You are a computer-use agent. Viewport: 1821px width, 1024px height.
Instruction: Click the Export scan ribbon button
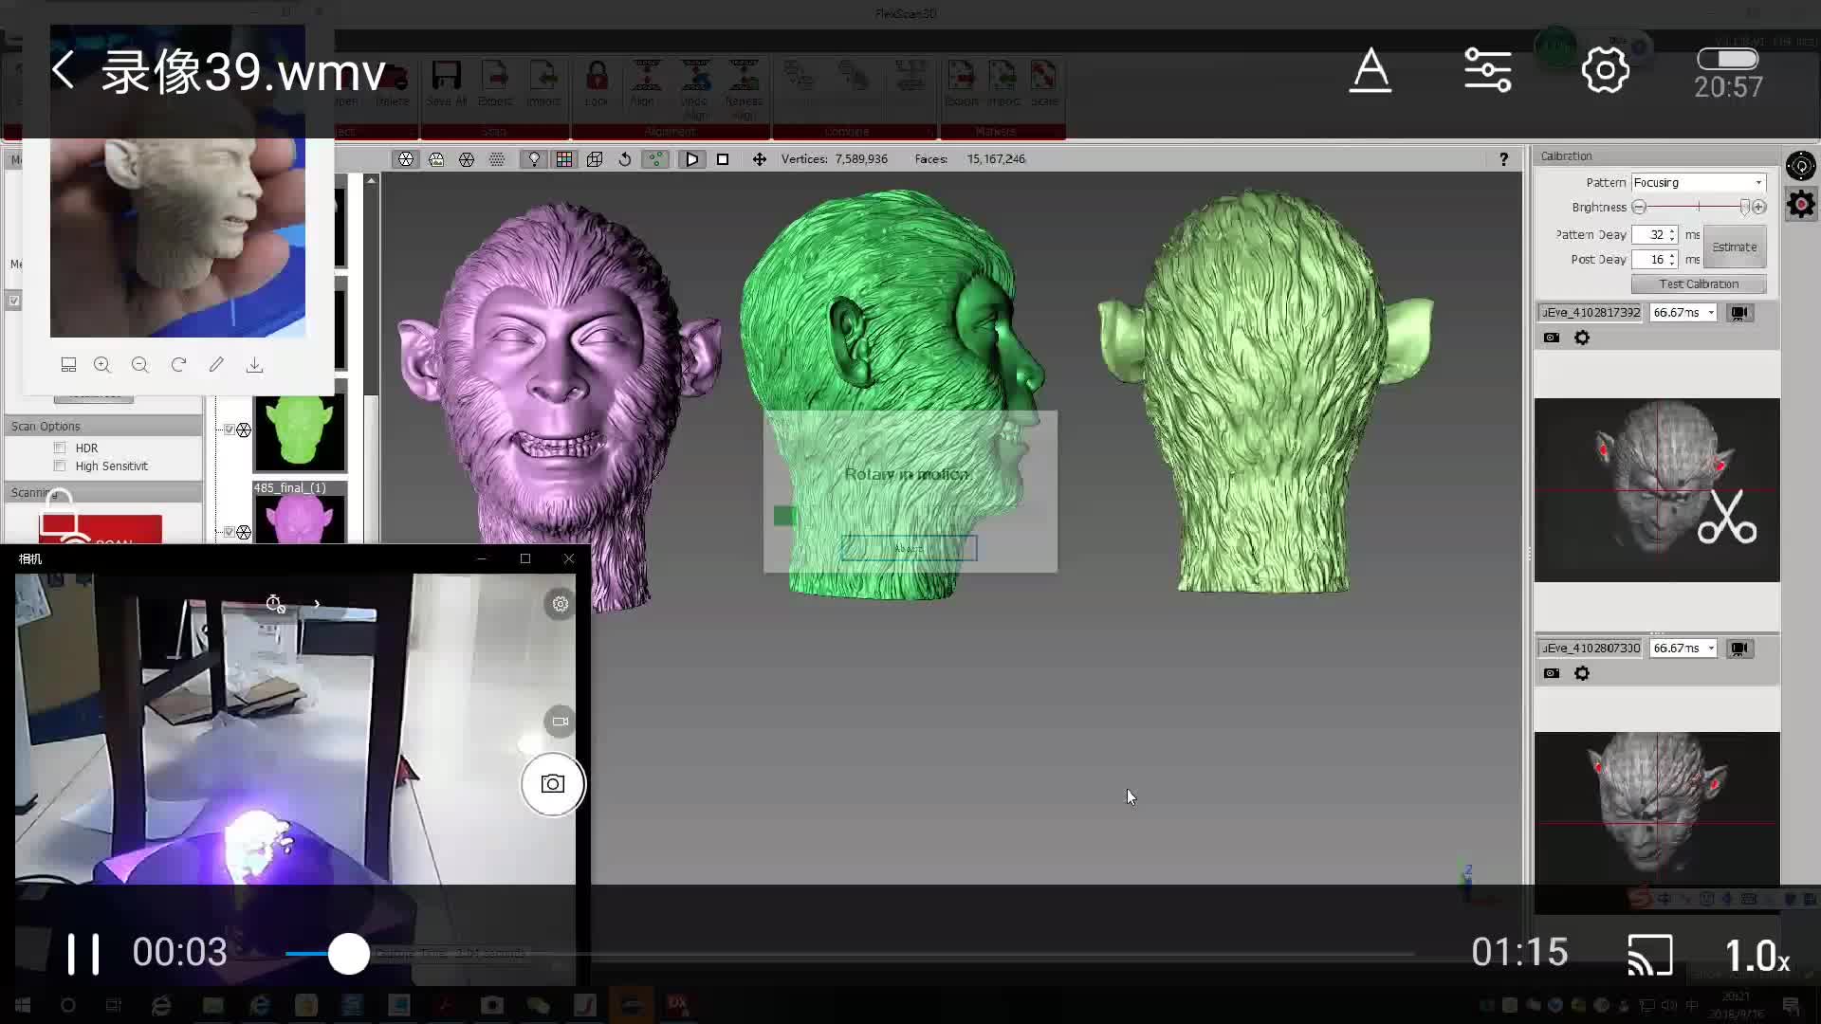pyautogui.click(x=495, y=83)
